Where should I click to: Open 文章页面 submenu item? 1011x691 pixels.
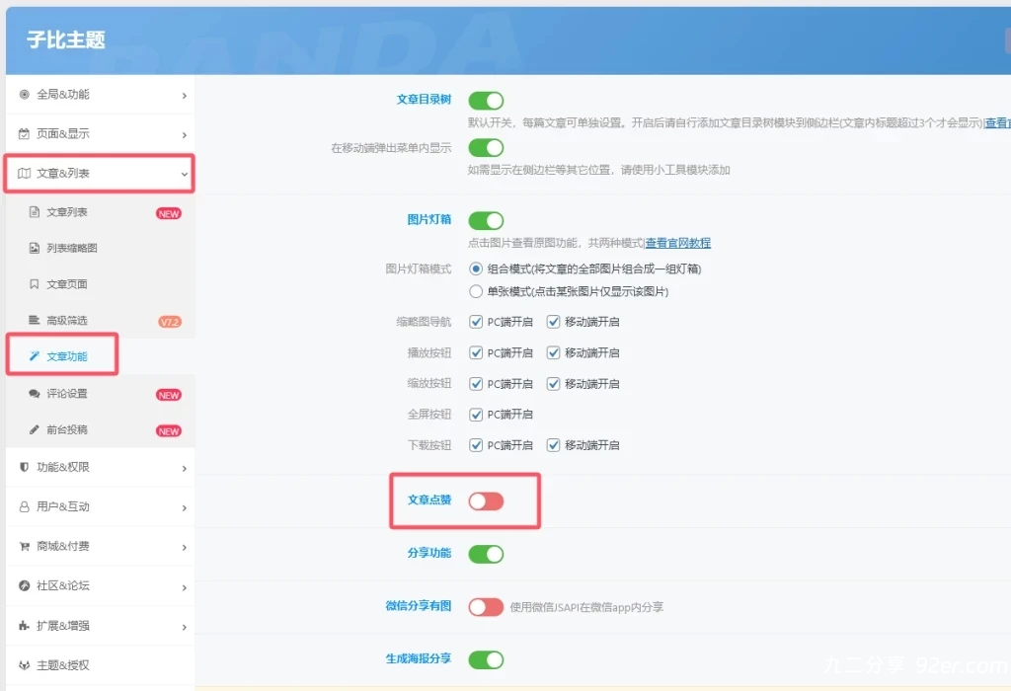tap(100, 284)
